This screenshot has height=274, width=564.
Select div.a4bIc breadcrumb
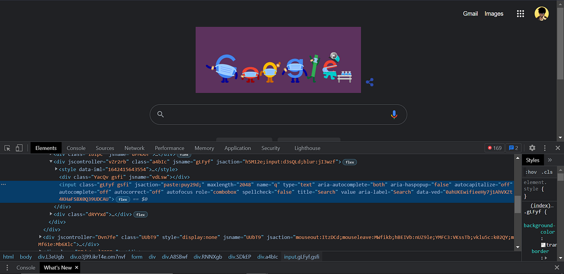point(267,257)
